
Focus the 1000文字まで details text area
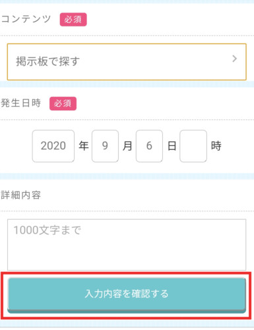tap(127, 245)
